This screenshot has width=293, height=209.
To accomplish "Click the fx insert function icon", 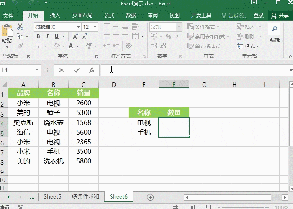I will pyautogui.click(x=92, y=70).
